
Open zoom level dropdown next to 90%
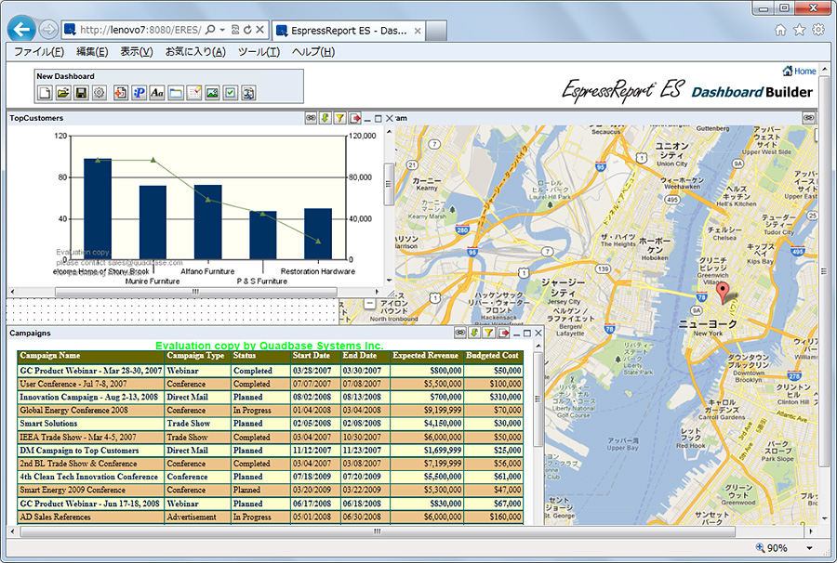809,548
